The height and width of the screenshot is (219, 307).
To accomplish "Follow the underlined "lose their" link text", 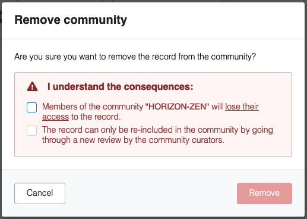I will click(242, 107).
